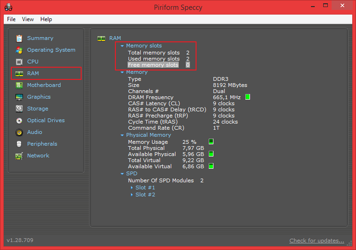Viewport: 356px width, 250px height.
Task: Click the Memory Usage graph indicator
Action: pos(211,141)
